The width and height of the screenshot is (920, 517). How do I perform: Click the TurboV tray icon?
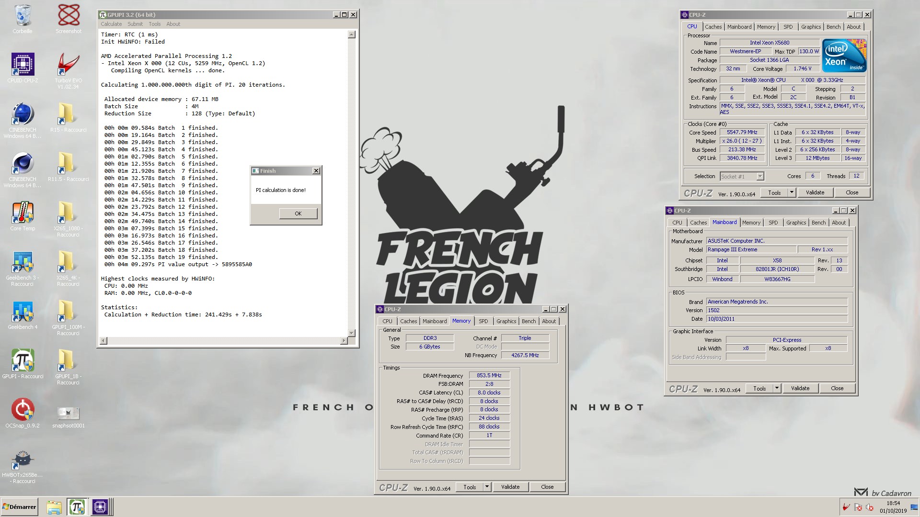tap(846, 507)
